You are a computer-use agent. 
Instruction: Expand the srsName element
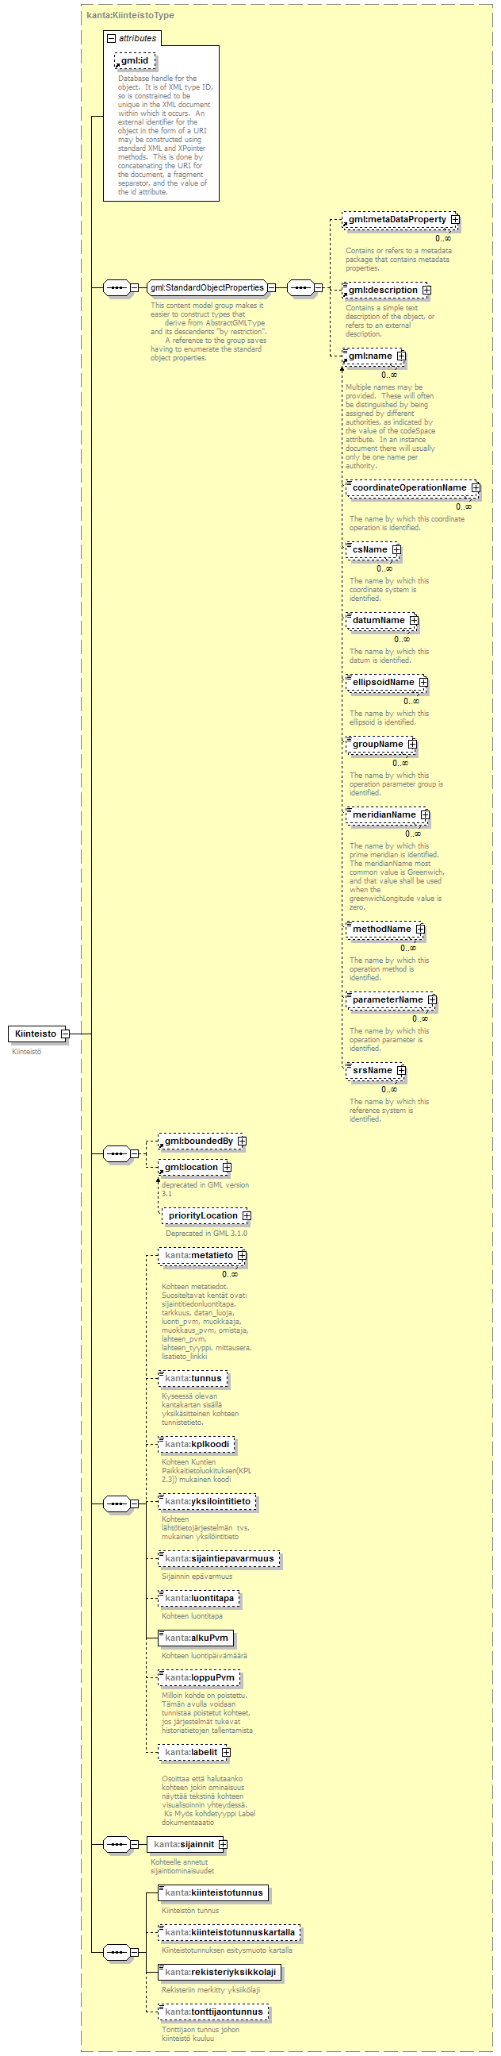[x=401, y=1070]
